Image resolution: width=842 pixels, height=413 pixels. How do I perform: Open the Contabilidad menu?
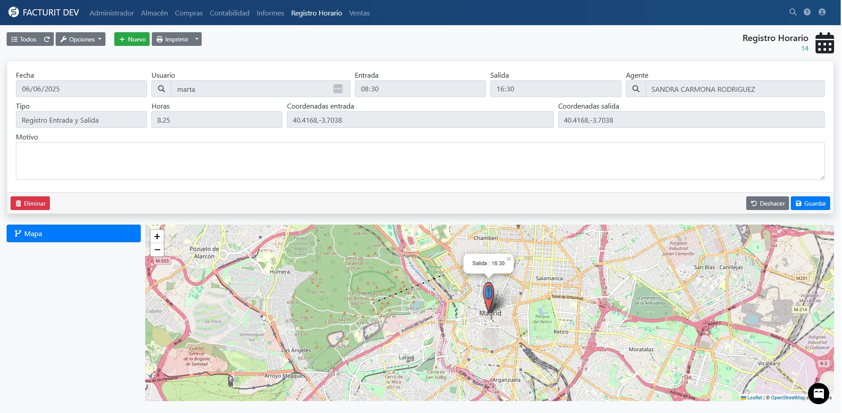tap(229, 13)
